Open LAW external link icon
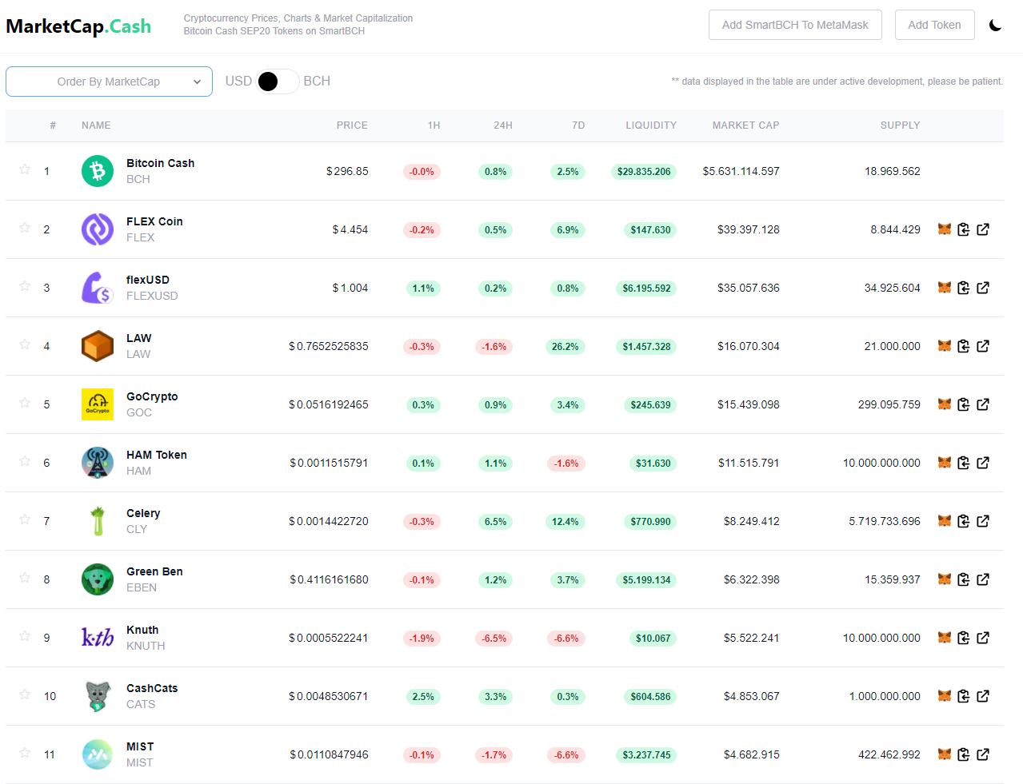The width and height of the screenshot is (1023, 784). coord(983,346)
